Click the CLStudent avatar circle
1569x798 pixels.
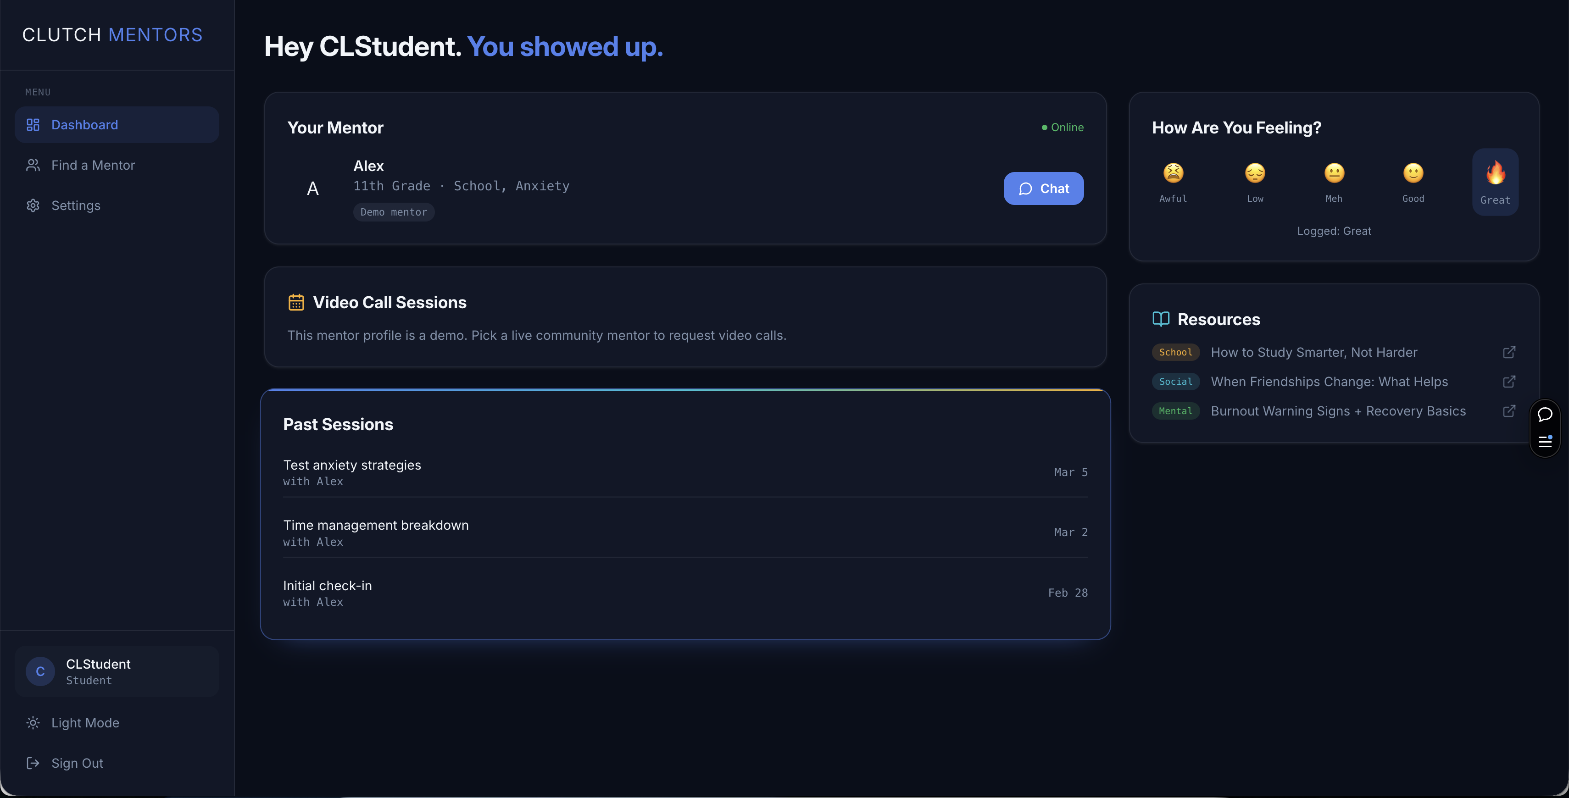click(x=40, y=671)
